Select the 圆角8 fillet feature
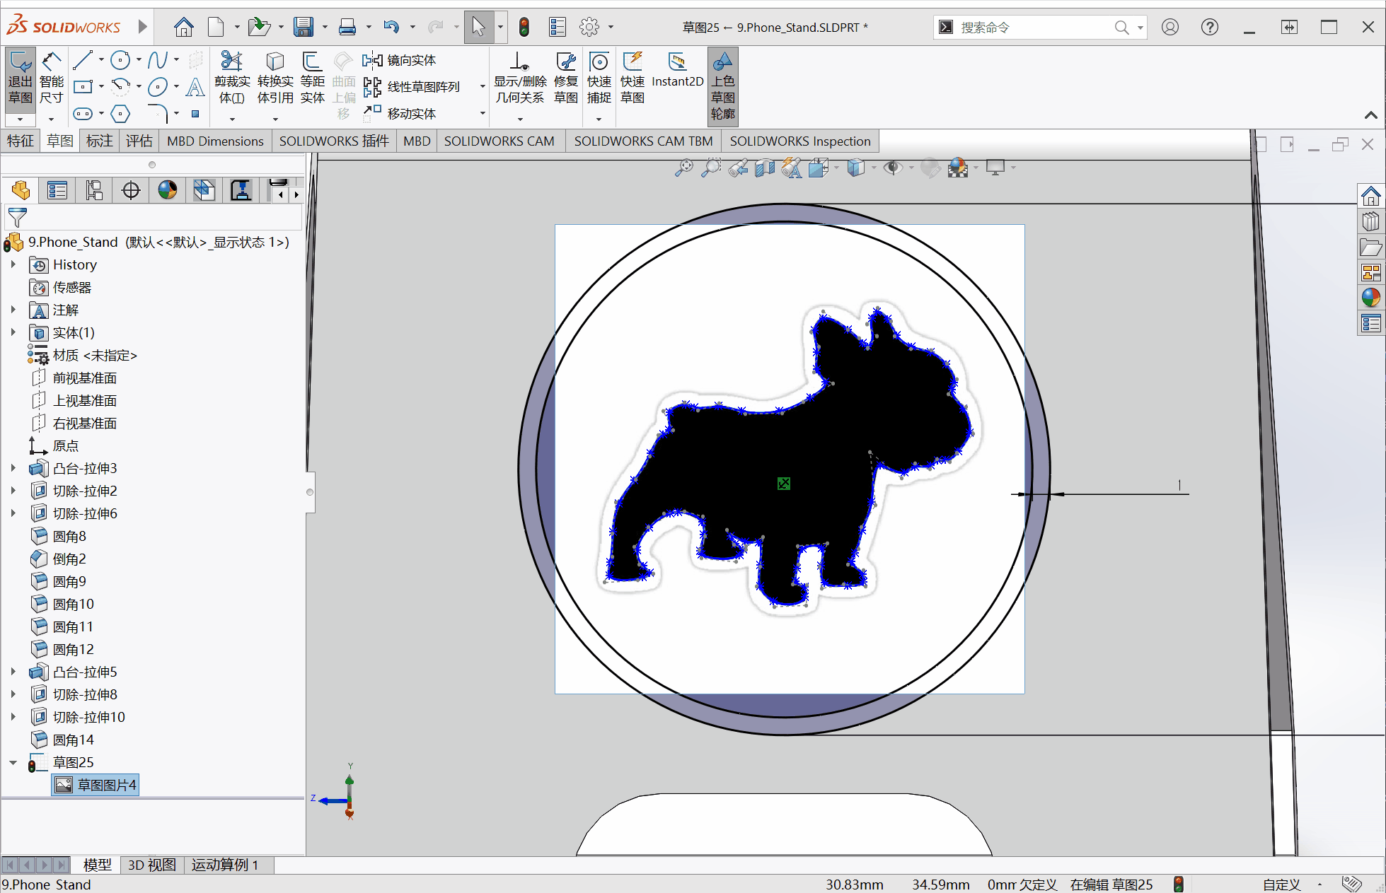 click(59, 536)
